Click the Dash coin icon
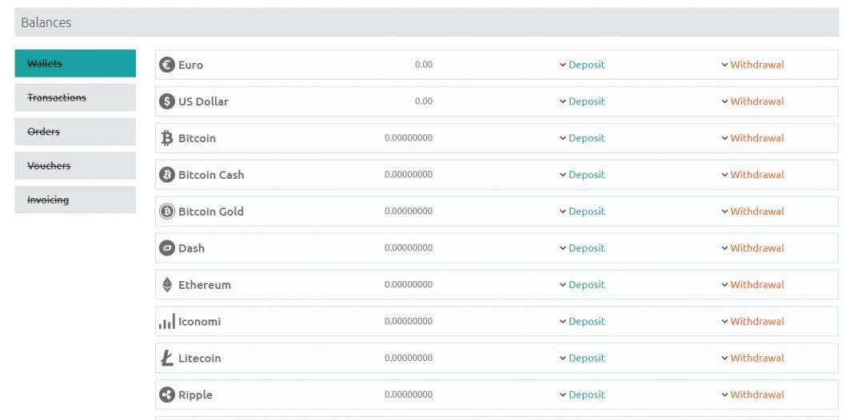Screen dimensions: 854x420 click(166, 248)
